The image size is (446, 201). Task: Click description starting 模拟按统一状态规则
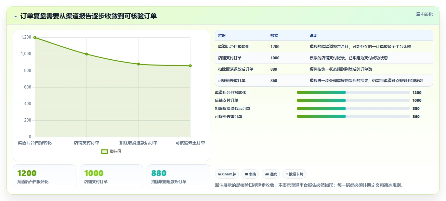[x=341, y=69]
